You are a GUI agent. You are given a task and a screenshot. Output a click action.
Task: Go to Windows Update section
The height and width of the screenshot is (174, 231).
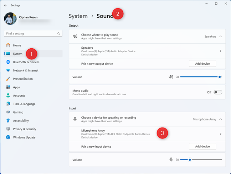click(x=24, y=137)
